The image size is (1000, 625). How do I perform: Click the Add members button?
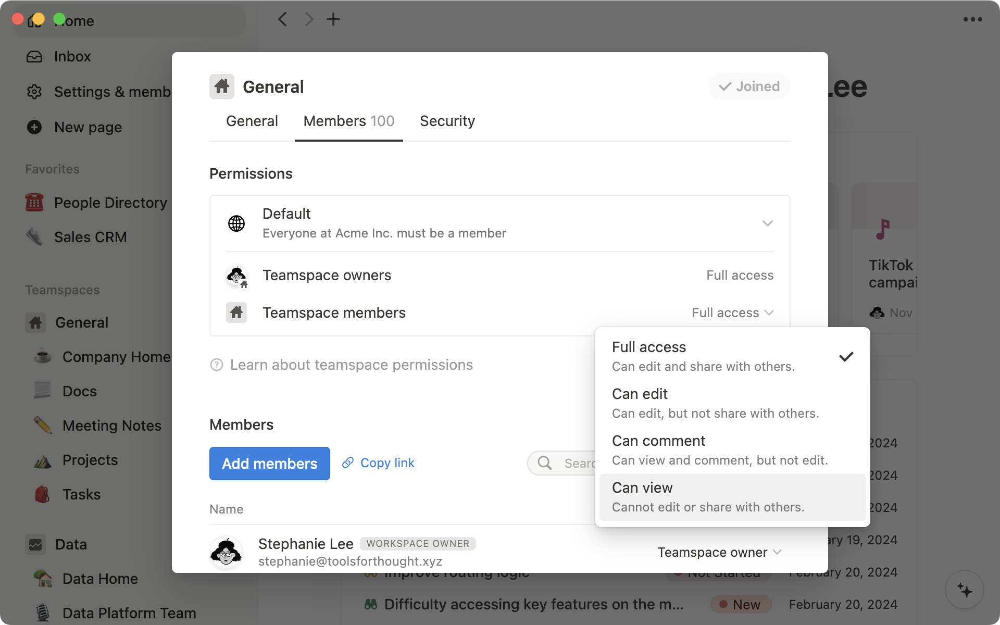pos(269,463)
